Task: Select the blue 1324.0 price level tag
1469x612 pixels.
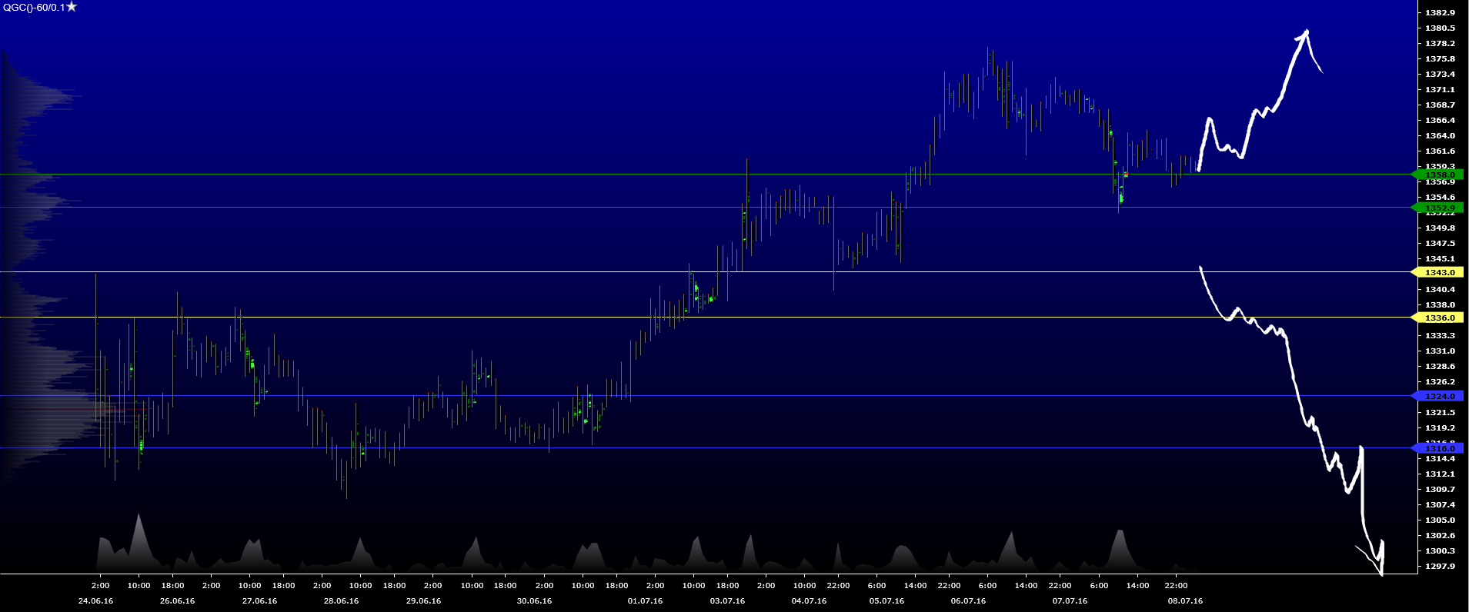Action: [x=1439, y=396]
